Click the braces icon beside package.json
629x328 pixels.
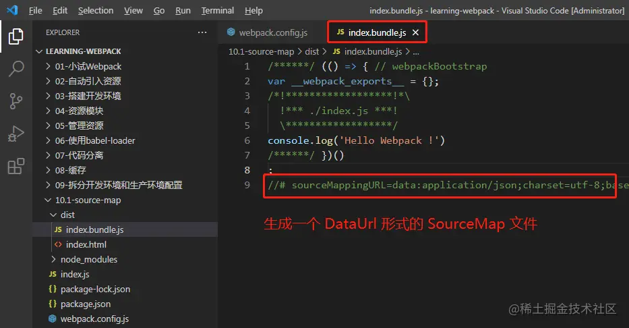pos(53,304)
